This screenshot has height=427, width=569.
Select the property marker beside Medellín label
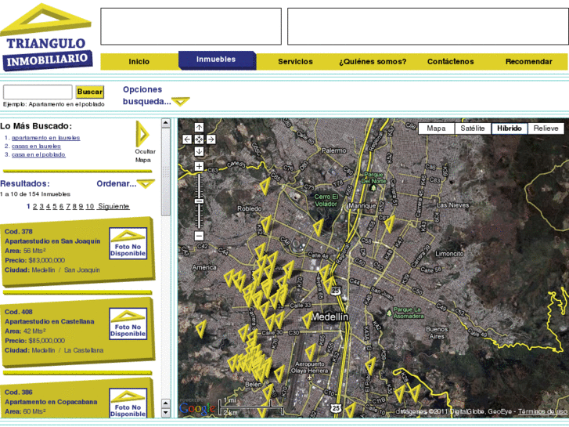point(307,320)
